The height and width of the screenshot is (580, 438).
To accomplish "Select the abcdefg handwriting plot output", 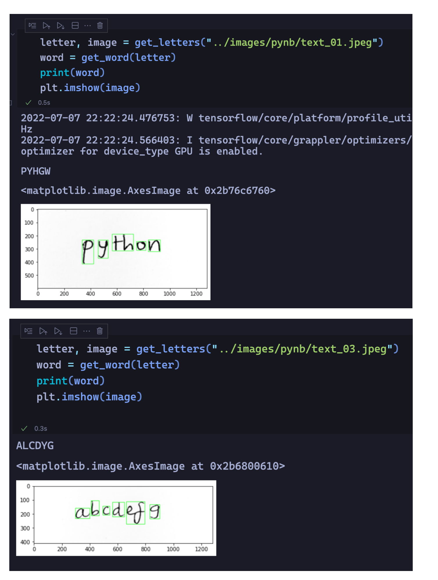I will coord(116,518).
